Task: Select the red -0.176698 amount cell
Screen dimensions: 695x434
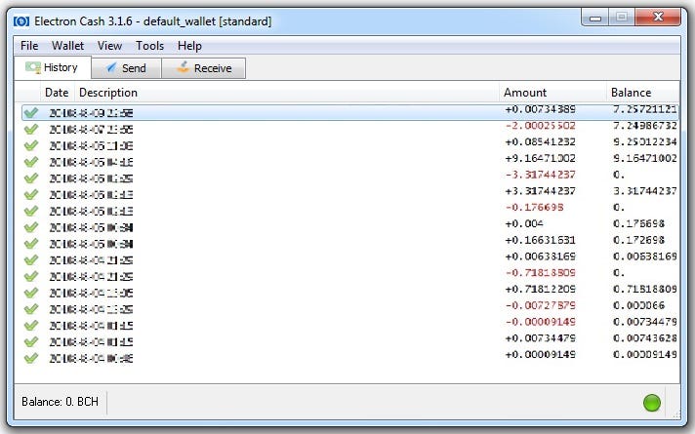Action: click(x=535, y=208)
